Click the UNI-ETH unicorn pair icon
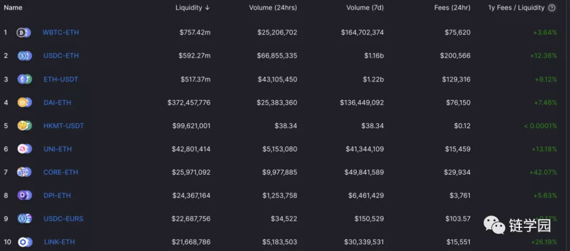 coord(25,149)
